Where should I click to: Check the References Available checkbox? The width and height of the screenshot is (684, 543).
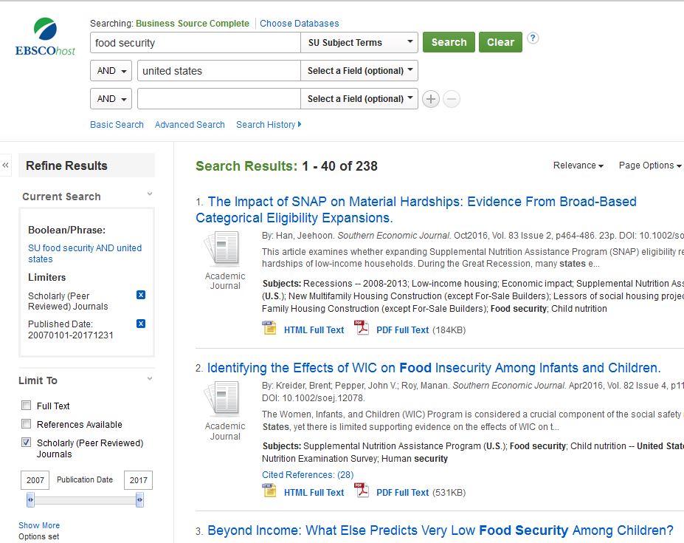26,424
